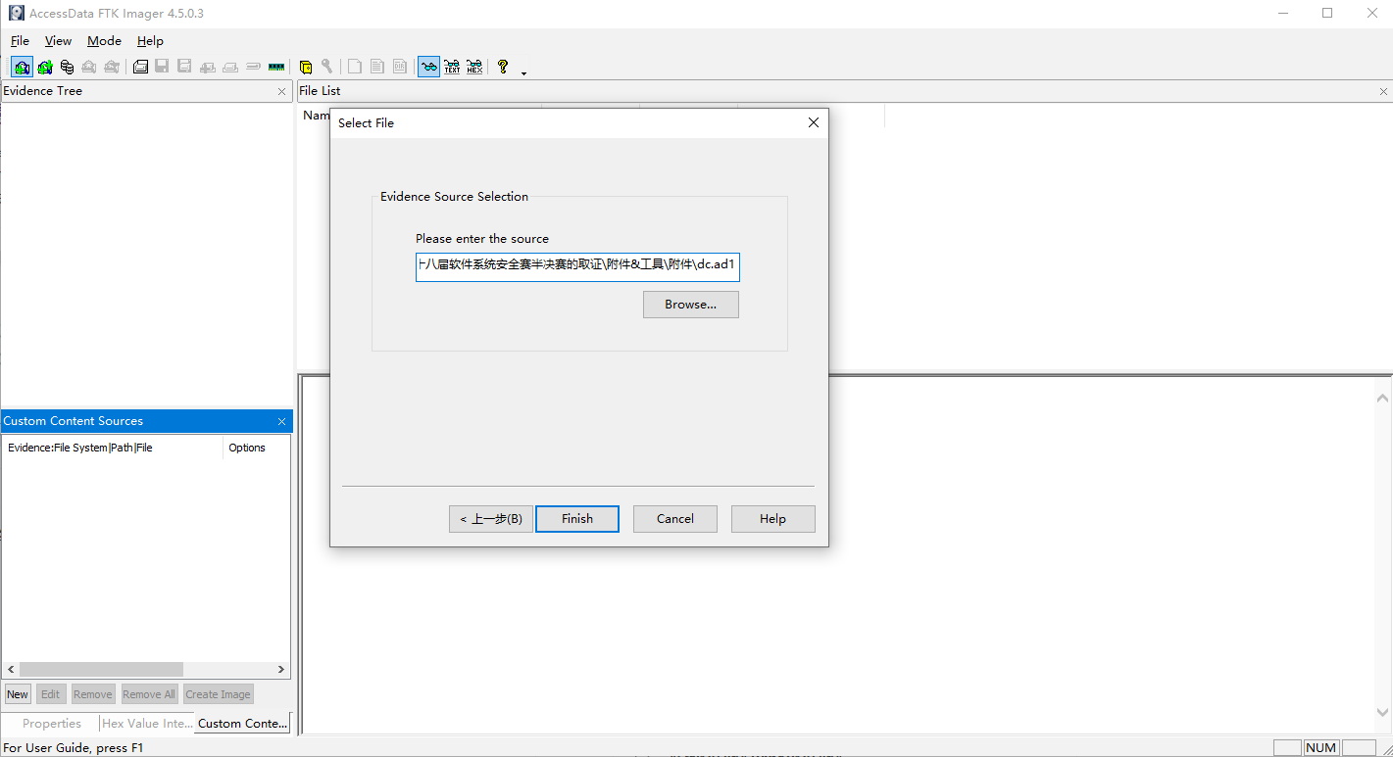This screenshot has height=757, width=1393.
Task: Click viewer pane scroll up arrow
Action: pos(1383,399)
